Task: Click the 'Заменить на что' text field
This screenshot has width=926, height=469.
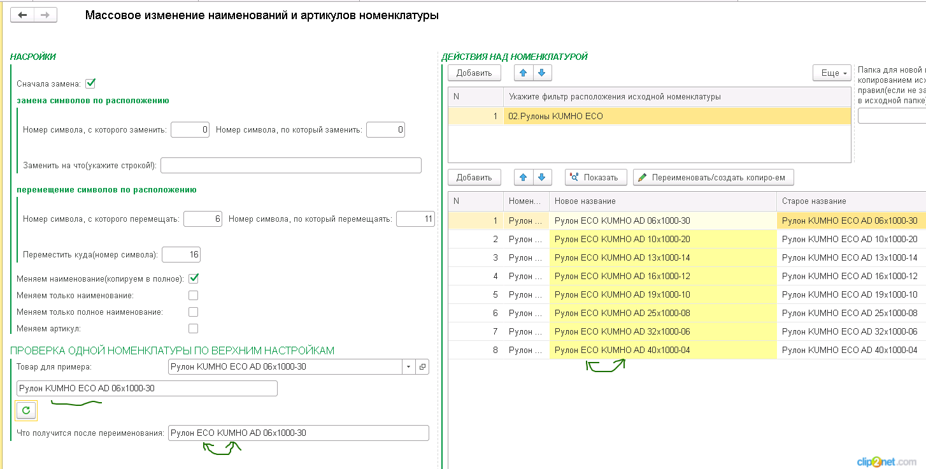Action: pos(291,166)
